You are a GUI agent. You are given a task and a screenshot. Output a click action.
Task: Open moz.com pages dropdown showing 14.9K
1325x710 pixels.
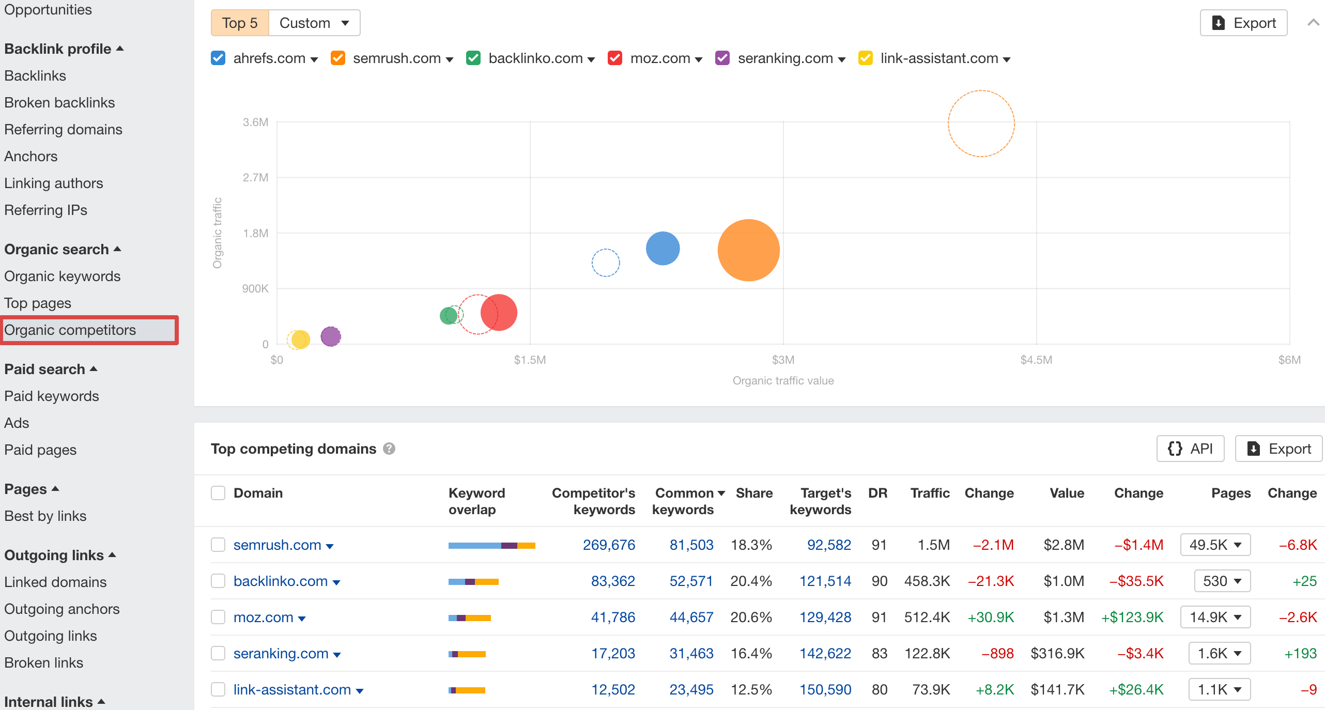(1215, 617)
